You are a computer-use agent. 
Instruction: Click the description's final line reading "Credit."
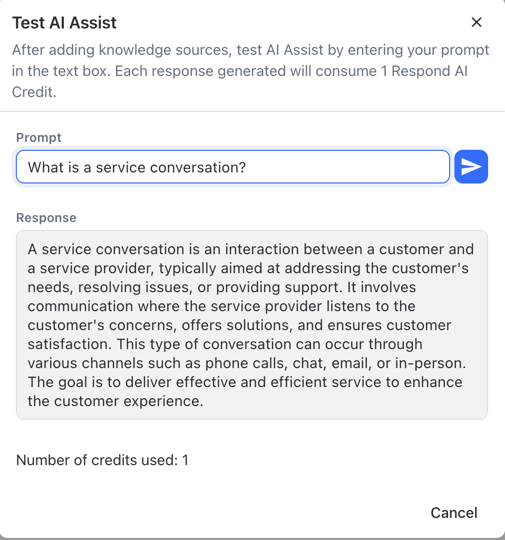click(x=34, y=92)
